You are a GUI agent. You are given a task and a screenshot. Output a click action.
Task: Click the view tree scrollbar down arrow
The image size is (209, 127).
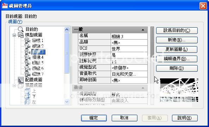(x=67, y=102)
